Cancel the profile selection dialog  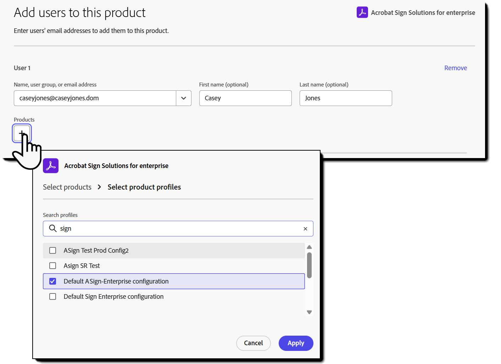click(x=253, y=343)
